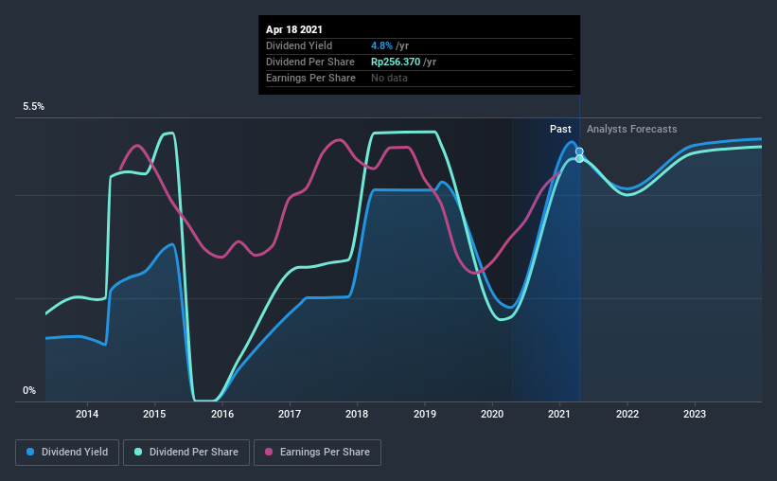
Task: Click the 0% y-axis label
Action: pyautogui.click(x=29, y=391)
